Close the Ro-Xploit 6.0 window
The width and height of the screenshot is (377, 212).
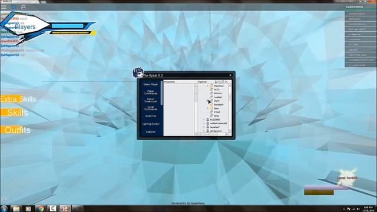[230, 75]
